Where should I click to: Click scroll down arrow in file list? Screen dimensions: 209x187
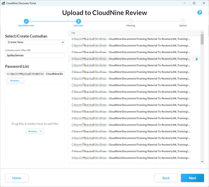tap(202, 161)
